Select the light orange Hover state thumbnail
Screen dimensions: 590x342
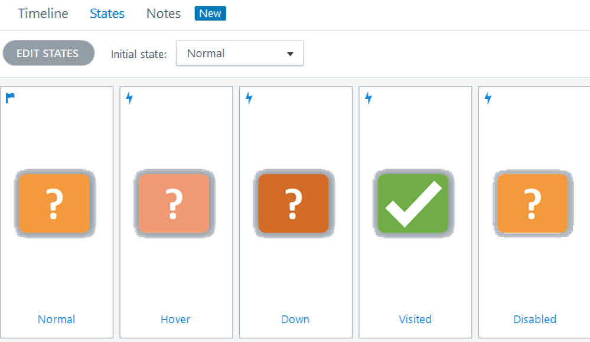pos(174,203)
